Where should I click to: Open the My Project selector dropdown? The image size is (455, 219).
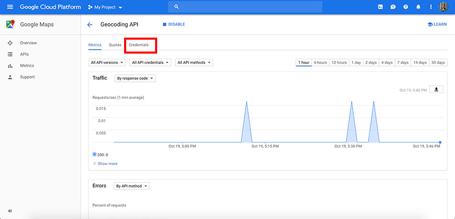coord(105,7)
